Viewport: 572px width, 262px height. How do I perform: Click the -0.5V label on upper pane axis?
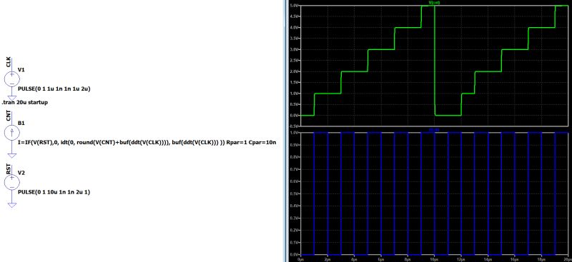coord(294,126)
